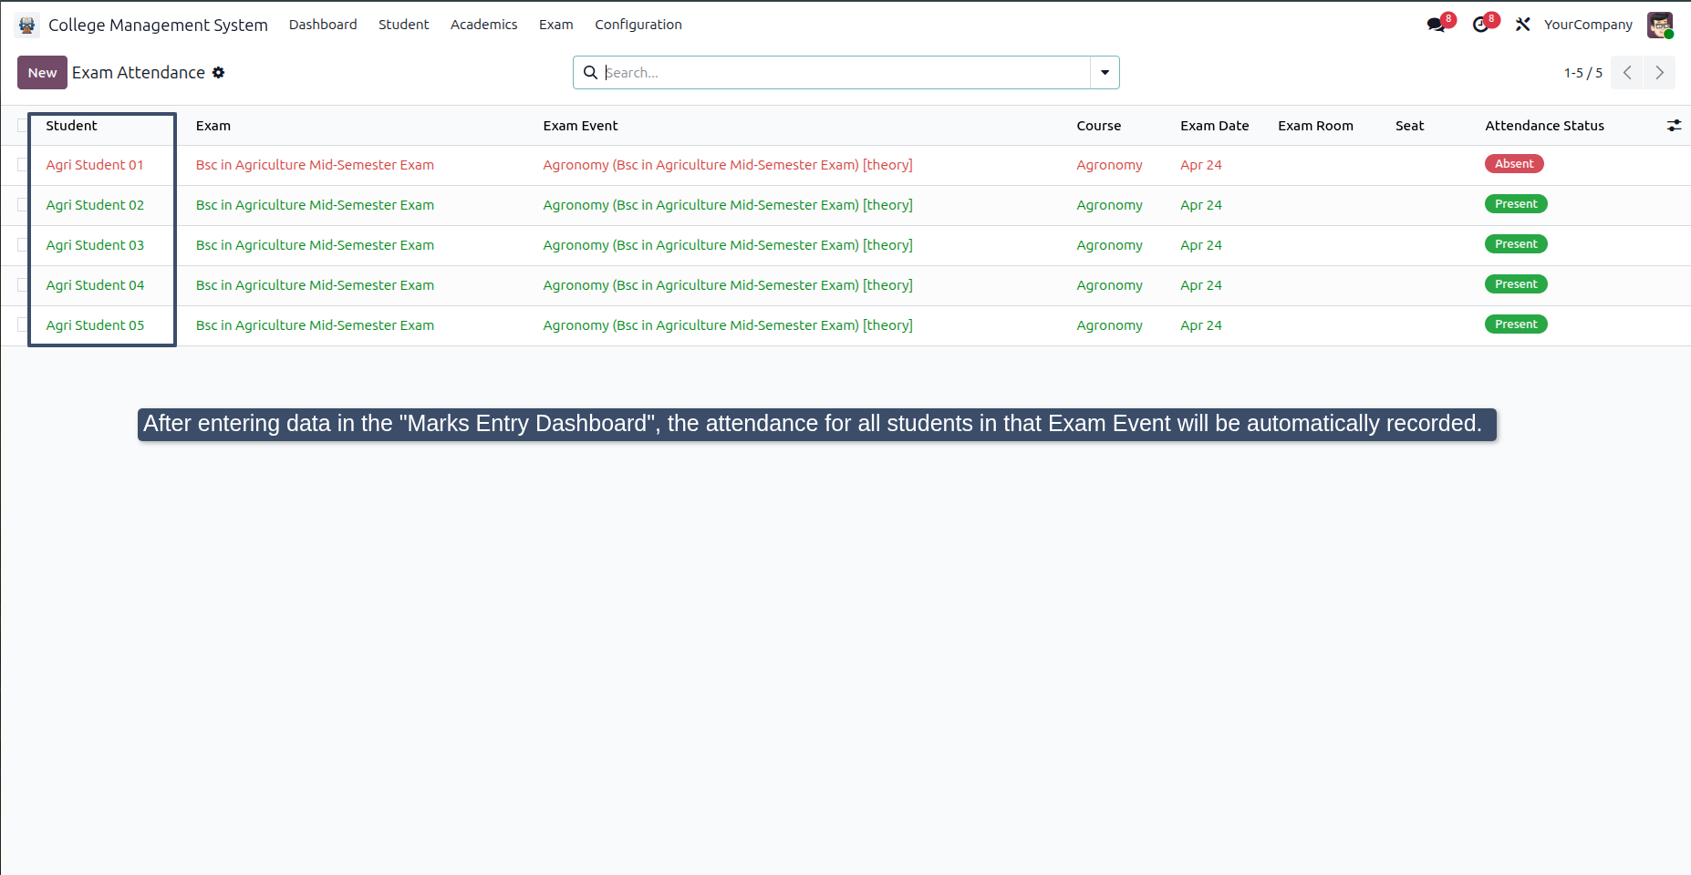Sort by the Attendance Status column header
This screenshot has width=1691, height=875.
tap(1544, 126)
